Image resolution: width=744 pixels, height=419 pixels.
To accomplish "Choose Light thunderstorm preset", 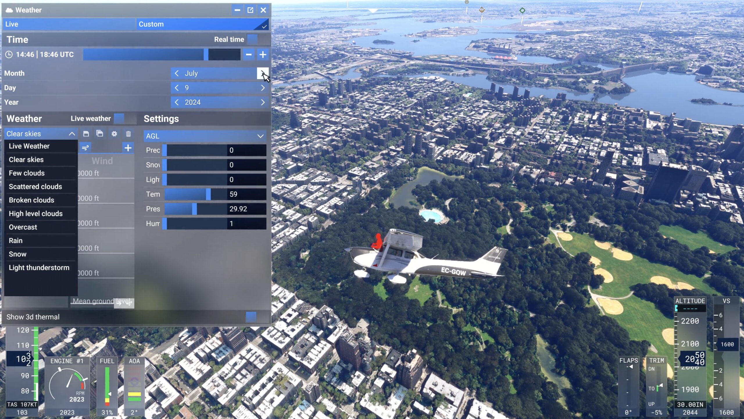I will pyautogui.click(x=41, y=268).
